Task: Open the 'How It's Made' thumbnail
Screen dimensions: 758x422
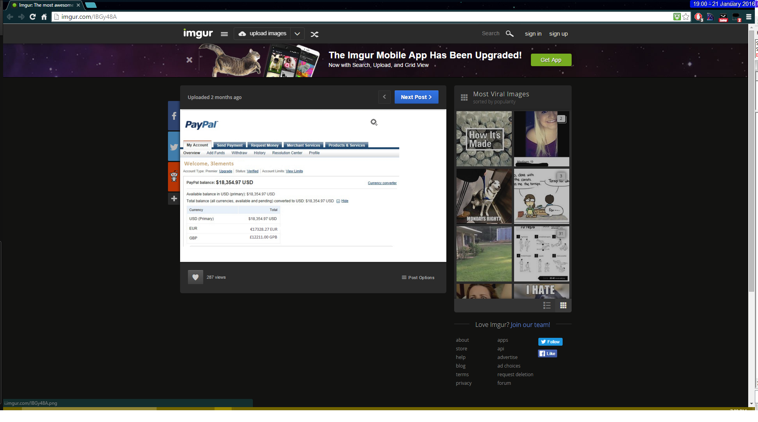Action: tap(484, 139)
